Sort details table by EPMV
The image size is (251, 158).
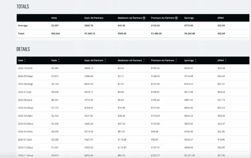(222, 60)
